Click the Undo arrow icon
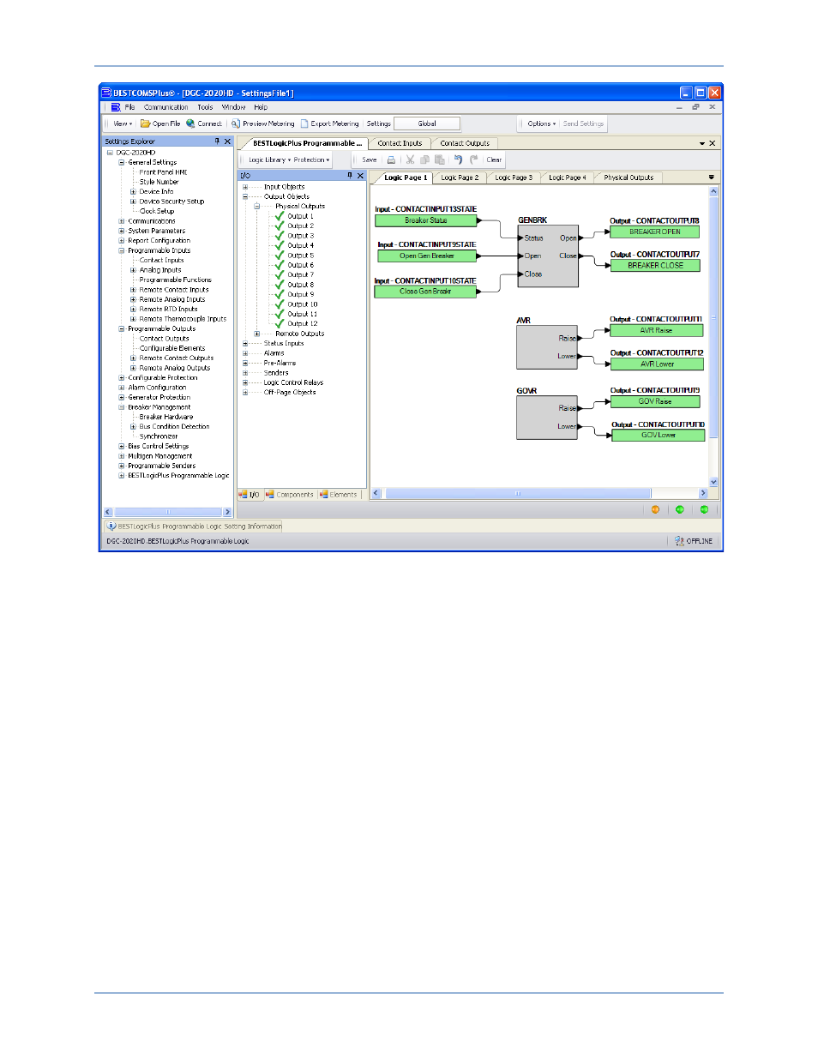The height and width of the screenshot is (1059, 818). click(x=458, y=159)
